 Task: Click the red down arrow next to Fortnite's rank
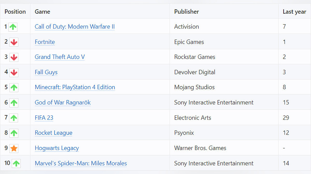[x=14, y=42]
